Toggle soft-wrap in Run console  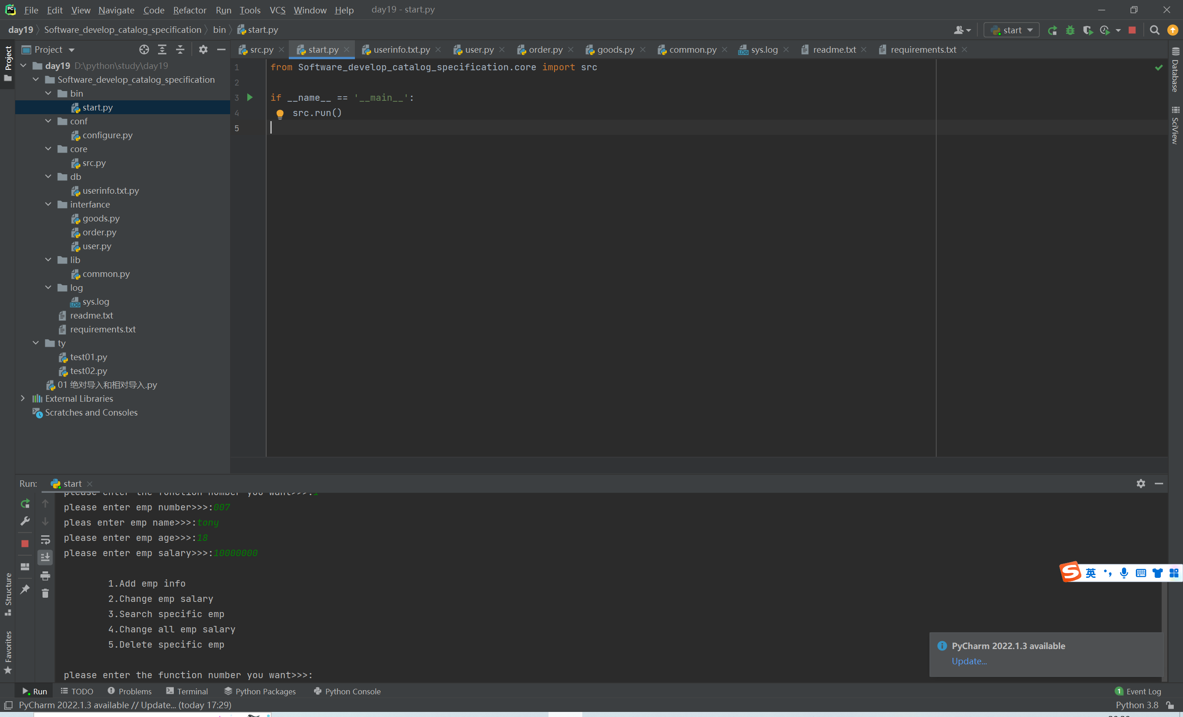45,539
